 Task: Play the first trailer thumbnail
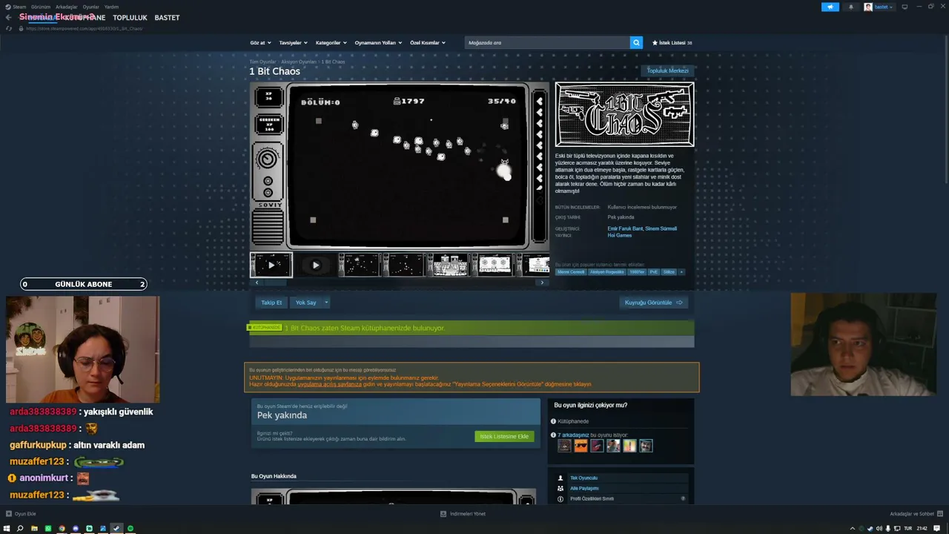coord(271,265)
